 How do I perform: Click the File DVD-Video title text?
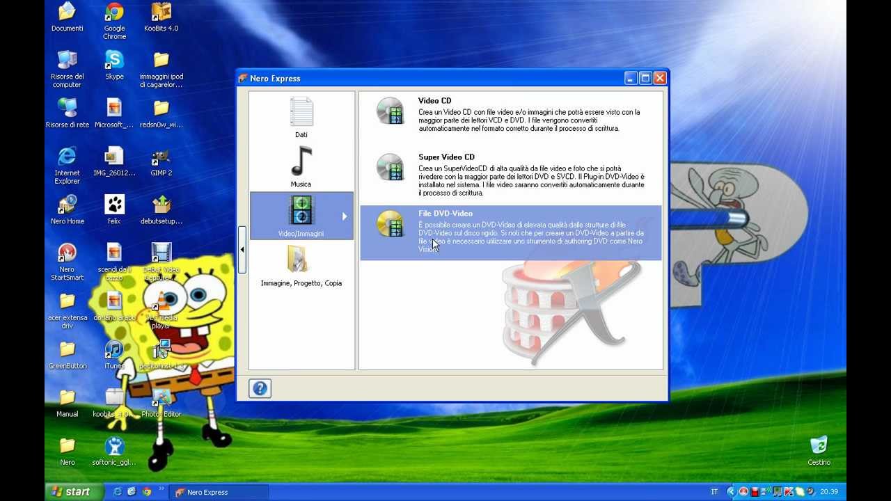(x=445, y=214)
